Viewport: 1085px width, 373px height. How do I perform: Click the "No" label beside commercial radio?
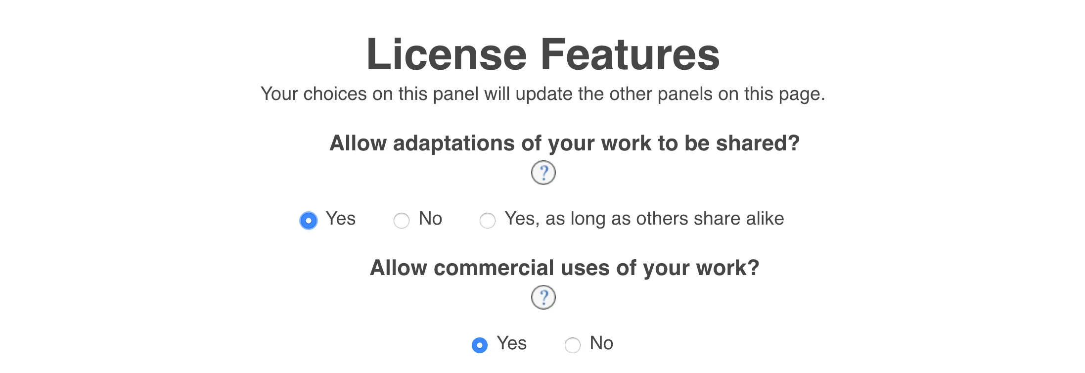[600, 342]
